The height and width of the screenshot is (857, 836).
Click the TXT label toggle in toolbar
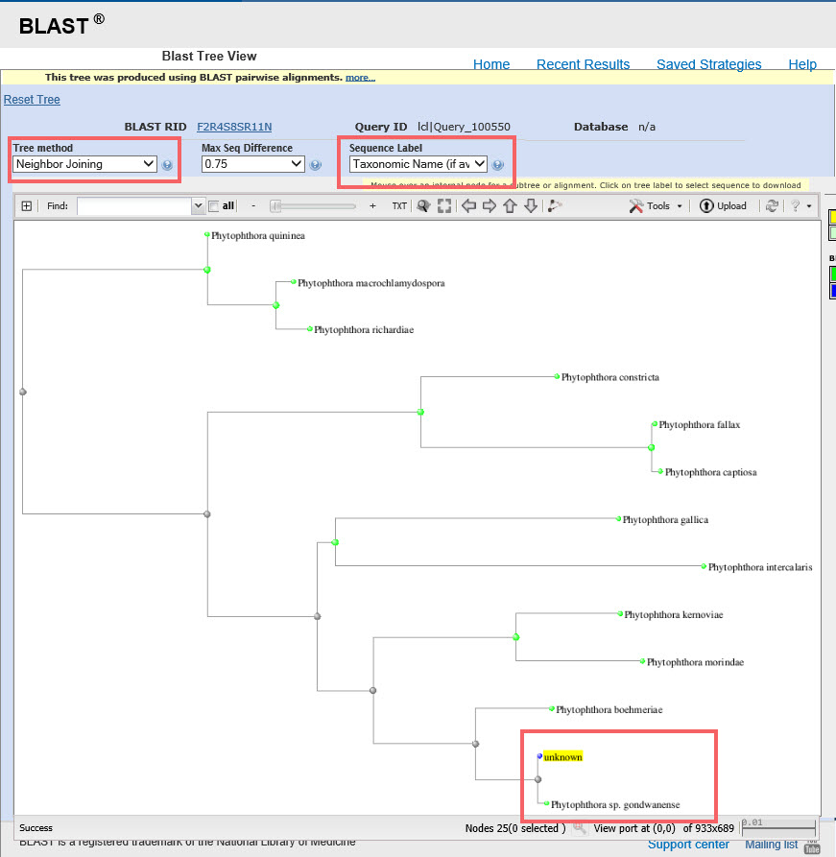(x=399, y=206)
